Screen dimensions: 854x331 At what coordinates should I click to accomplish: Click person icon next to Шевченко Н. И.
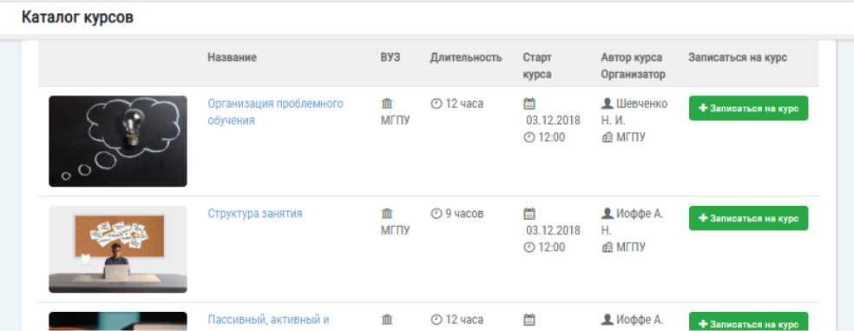pos(608,103)
